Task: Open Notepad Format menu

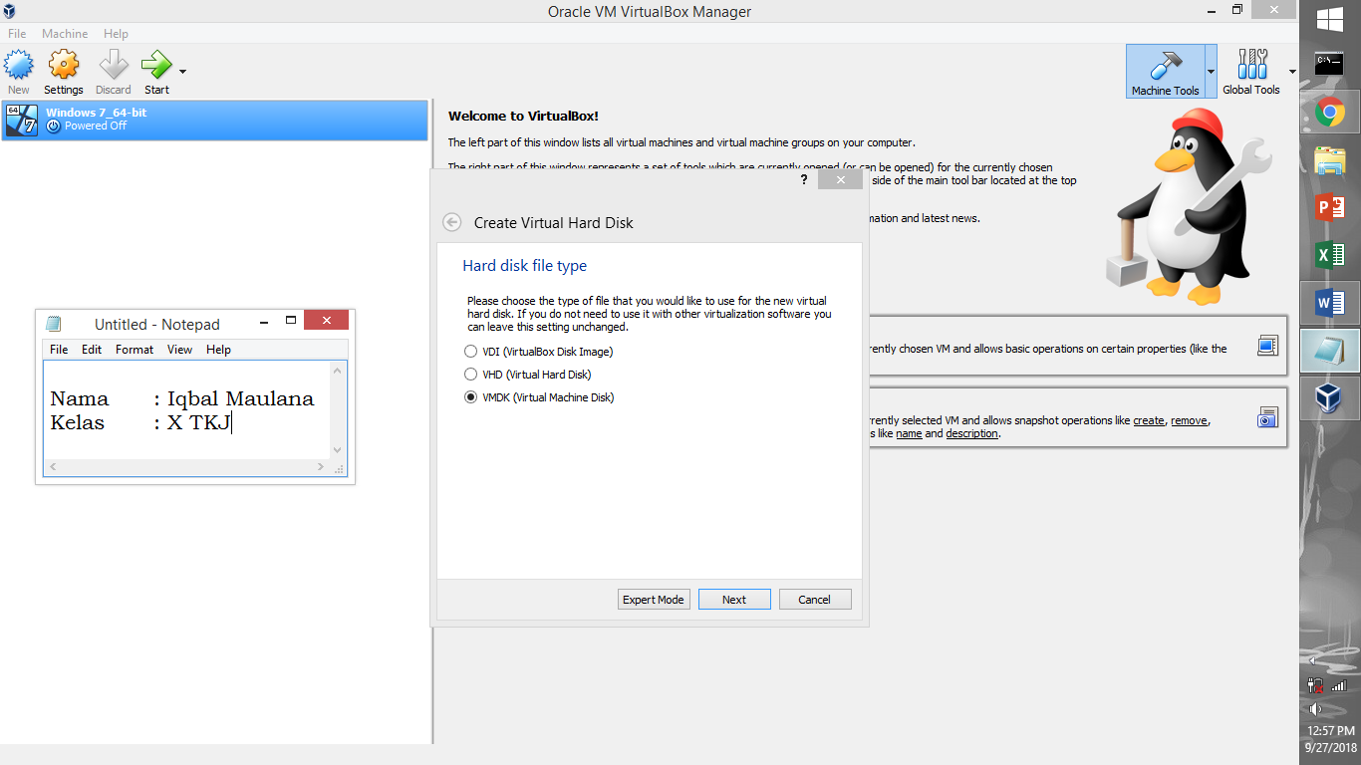Action: (135, 350)
